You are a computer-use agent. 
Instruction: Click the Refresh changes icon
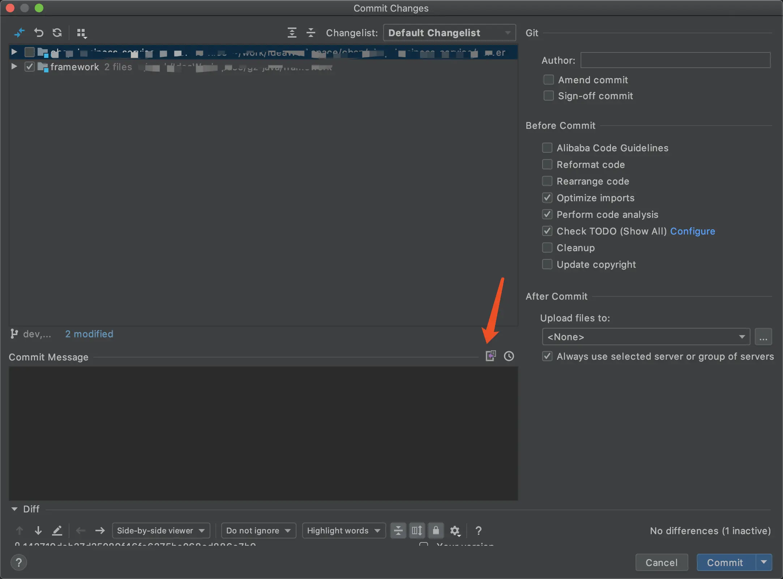click(57, 33)
